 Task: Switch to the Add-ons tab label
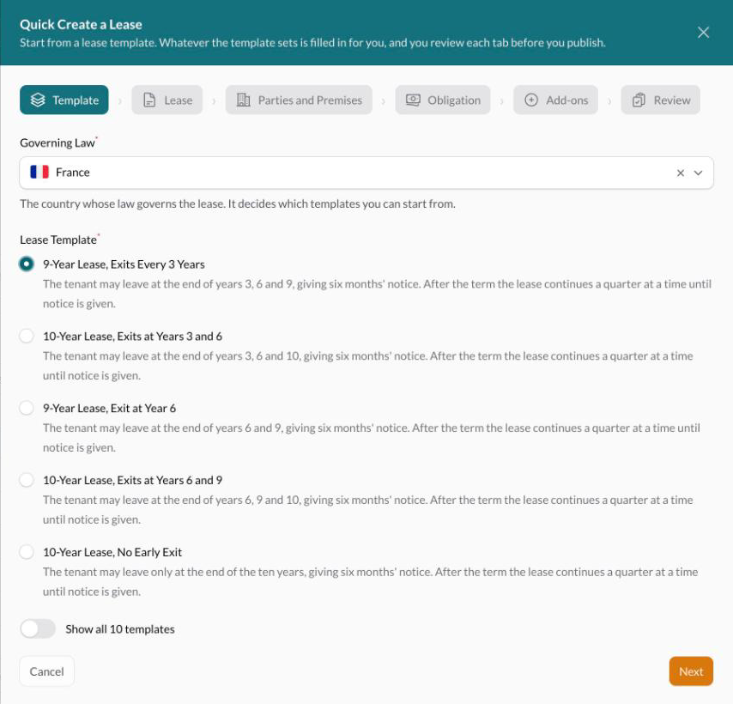coord(567,100)
